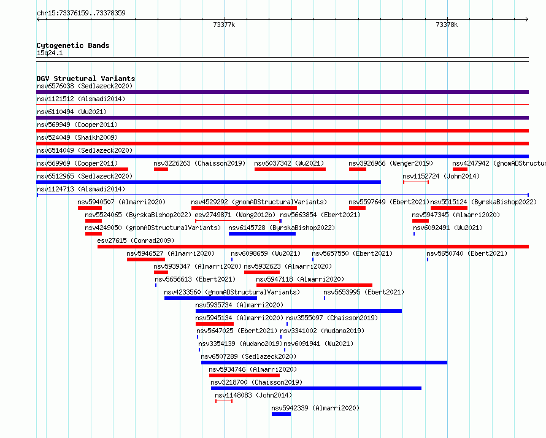Click nsv5939347 (Almarri2020) label
Viewport: 546px width, 438px height.
coord(198,266)
